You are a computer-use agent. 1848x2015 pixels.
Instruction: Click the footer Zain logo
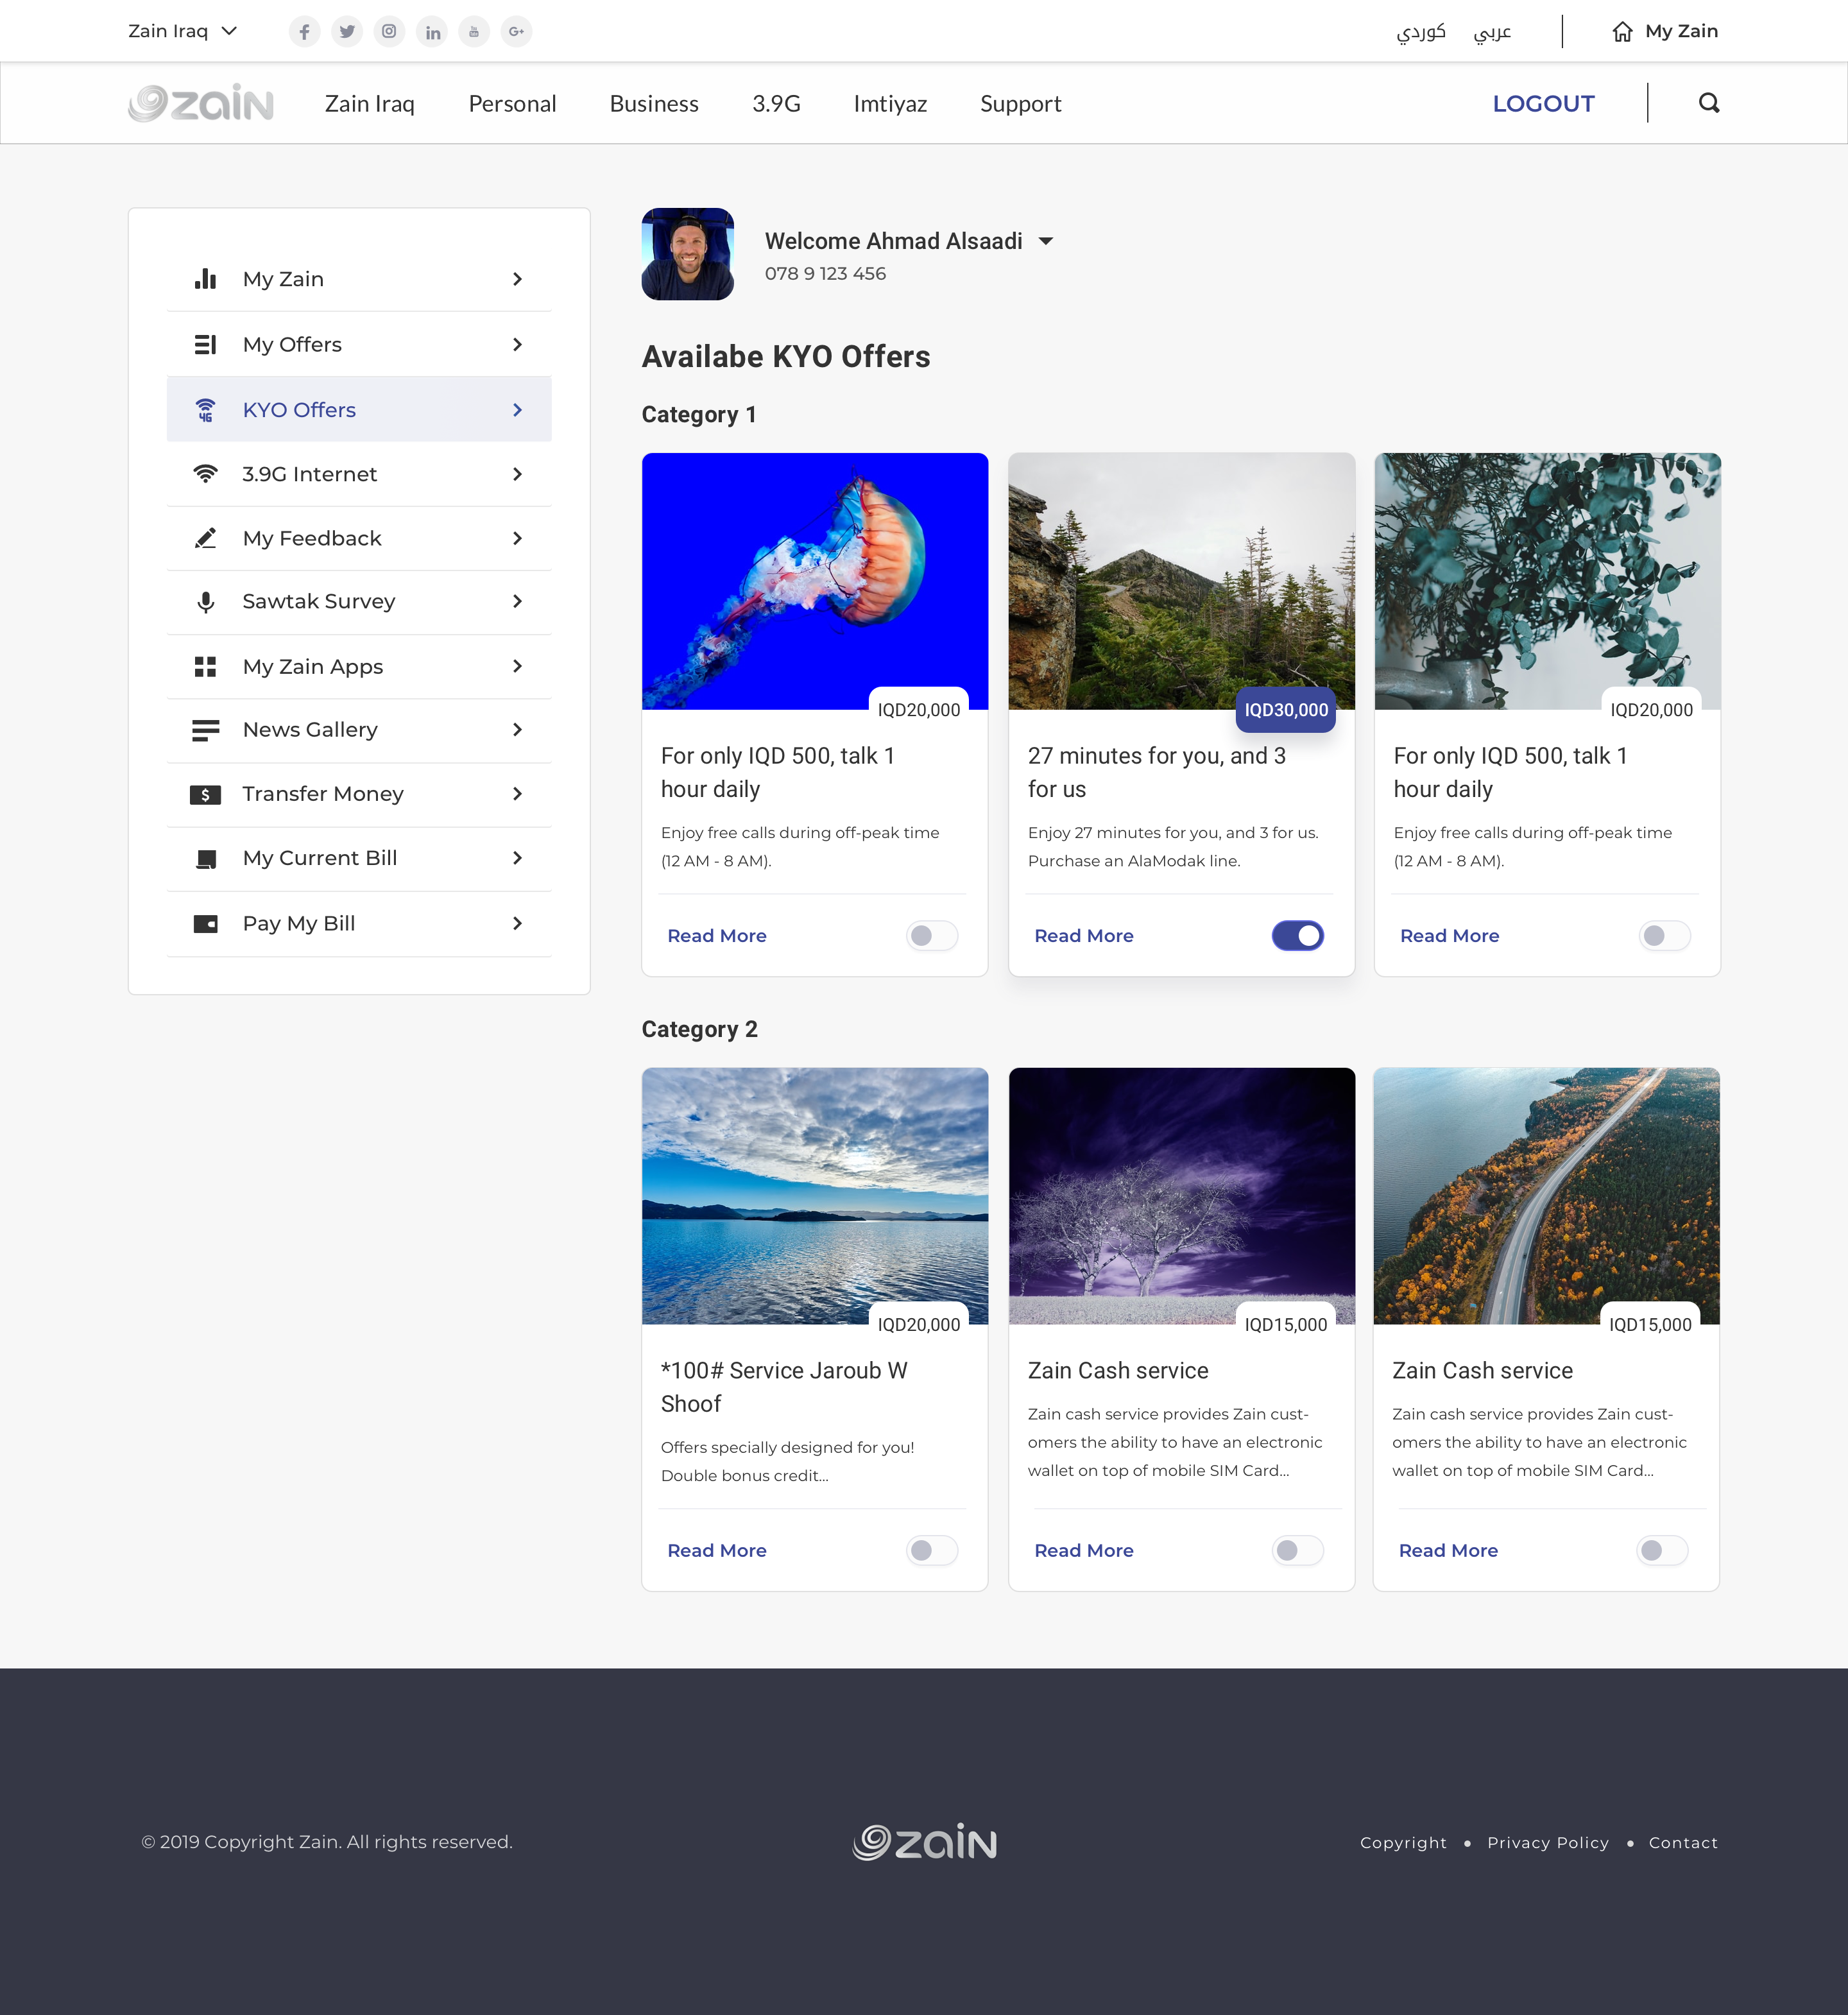coord(924,1842)
